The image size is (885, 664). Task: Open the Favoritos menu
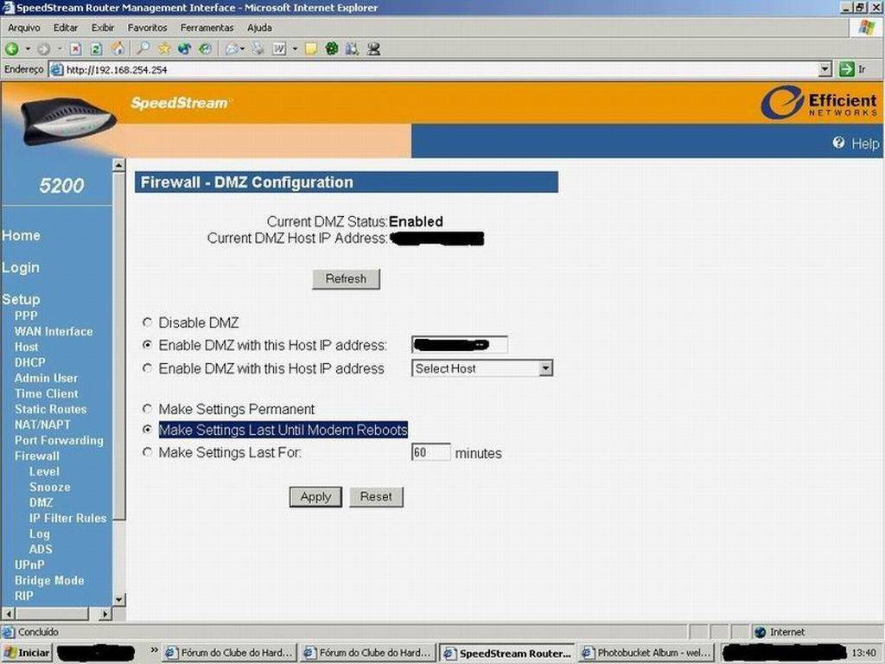(x=147, y=28)
